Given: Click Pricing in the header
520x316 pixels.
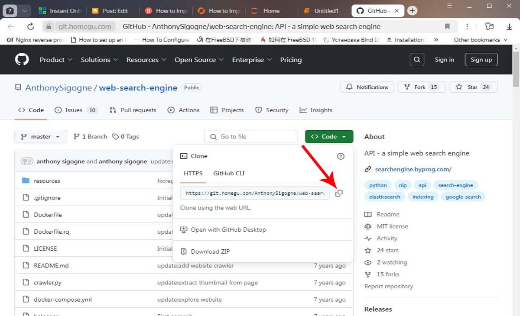Looking at the screenshot, I should pos(291,60).
